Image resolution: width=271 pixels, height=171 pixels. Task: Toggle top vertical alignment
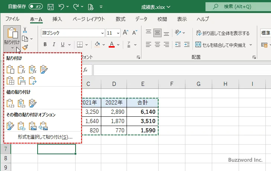pos(148,33)
